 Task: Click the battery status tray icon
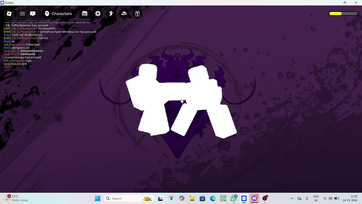(x=337, y=198)
